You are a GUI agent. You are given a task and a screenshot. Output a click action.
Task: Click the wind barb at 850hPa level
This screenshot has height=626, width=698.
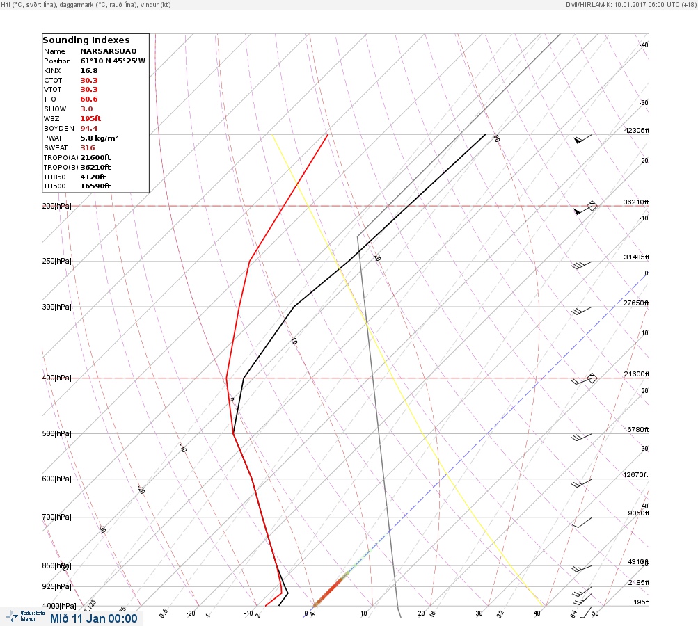click(x=581, y=568)
